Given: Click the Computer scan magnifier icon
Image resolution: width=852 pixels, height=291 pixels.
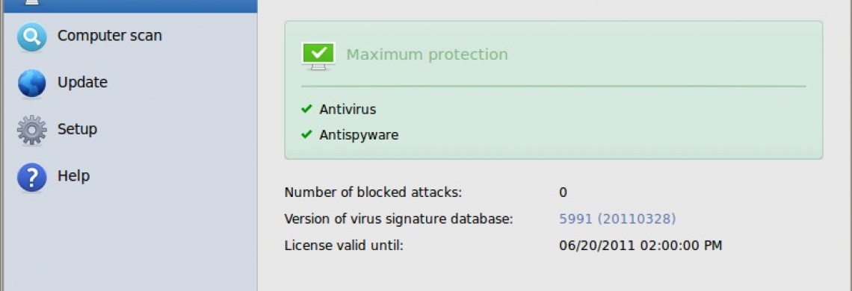Looking at the screenshot, I should click(31, 37).
